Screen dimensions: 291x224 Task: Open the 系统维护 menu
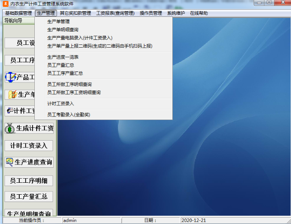(x=176, y=13)
